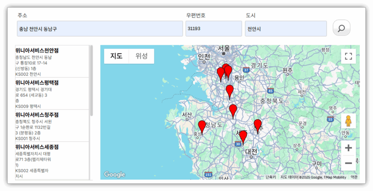This screenshot has height=191, width=373.
Task: Focus the 우편번호 field showing 31193
Action: (x=213, y=28)
